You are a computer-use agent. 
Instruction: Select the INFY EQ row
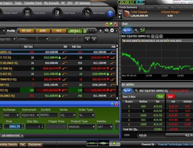pos(58,85)
